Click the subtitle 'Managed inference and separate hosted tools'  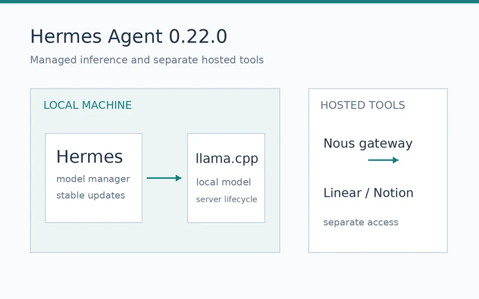pyautogui.click(x=147, y=60)
